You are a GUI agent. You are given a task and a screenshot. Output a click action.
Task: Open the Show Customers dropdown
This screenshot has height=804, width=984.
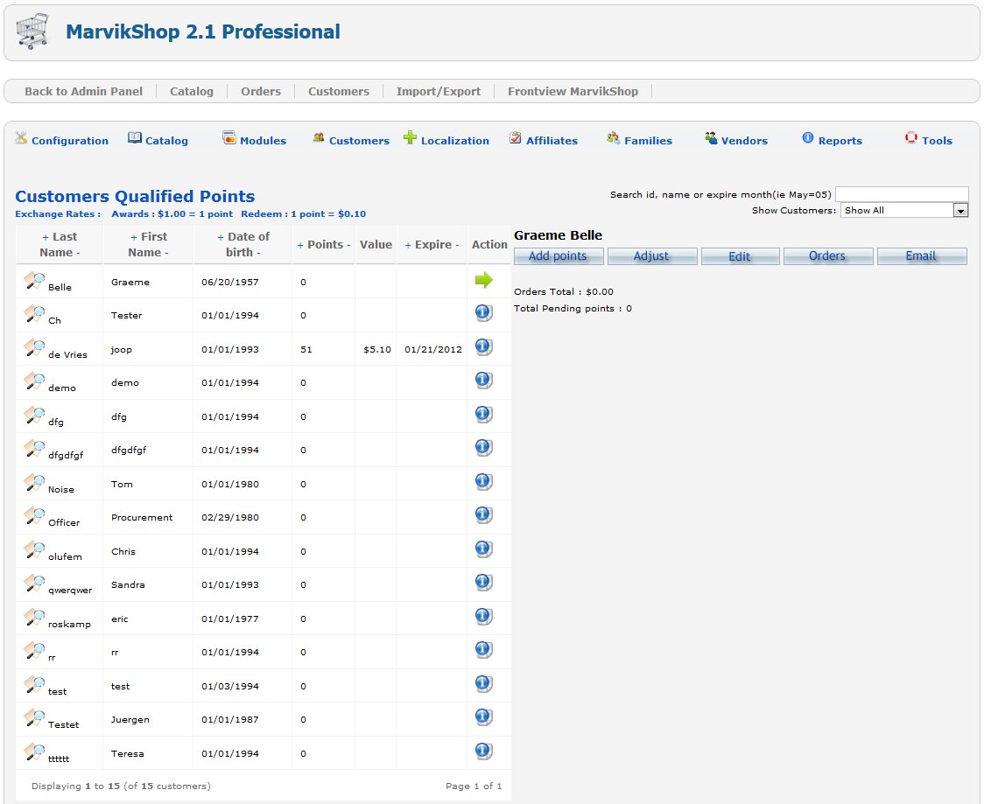click(904, 210)
